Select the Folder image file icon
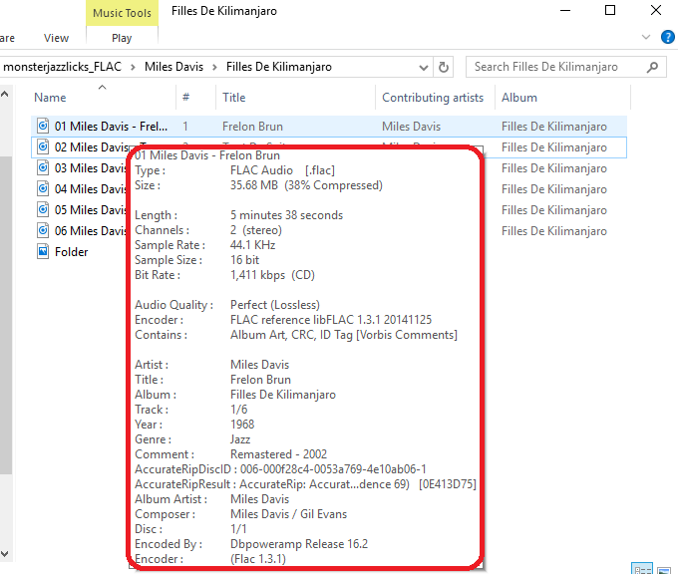The image size is (678, 574). point(43,252)
